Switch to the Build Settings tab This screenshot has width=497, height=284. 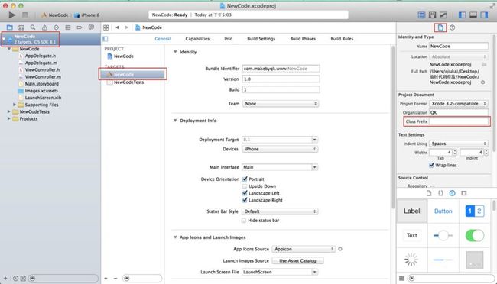[x=261, y=39]
